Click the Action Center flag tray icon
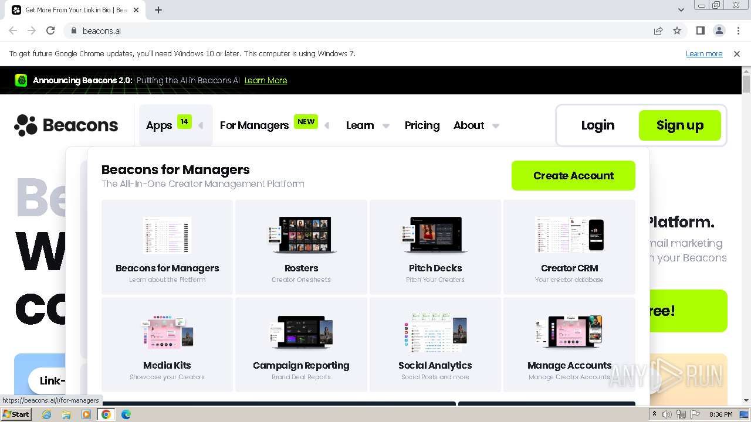The width and height of the screenshot is (751, 422). pos(694,414)
